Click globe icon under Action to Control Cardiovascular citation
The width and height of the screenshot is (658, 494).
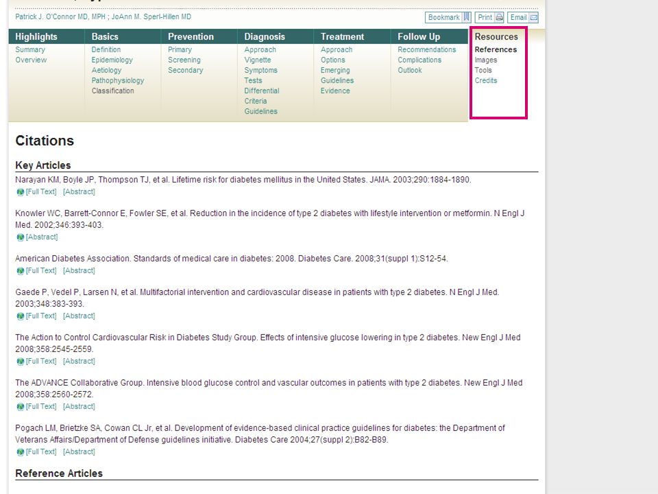tap(20, 362)
